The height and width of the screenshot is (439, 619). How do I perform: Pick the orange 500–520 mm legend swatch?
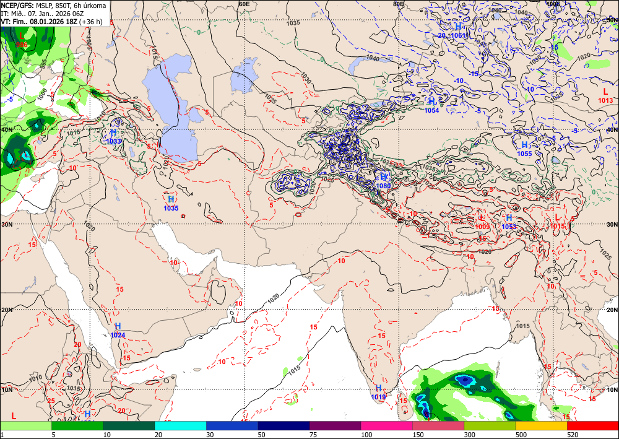pyautogui.click(x=541, y=425)
